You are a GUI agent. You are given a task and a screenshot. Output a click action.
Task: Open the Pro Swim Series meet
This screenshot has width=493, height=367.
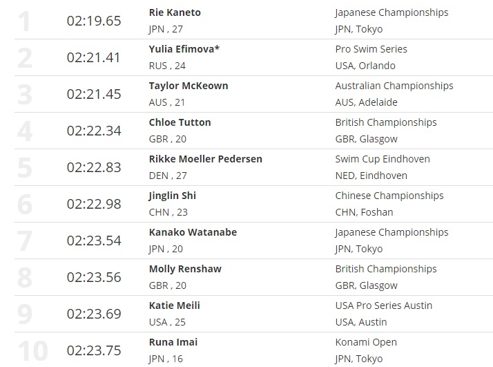point(371,49)
